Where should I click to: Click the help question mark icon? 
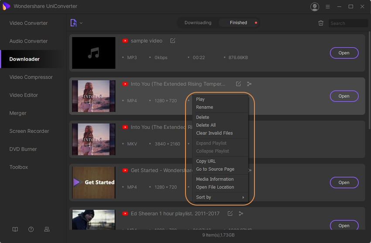tap(31, 229)
